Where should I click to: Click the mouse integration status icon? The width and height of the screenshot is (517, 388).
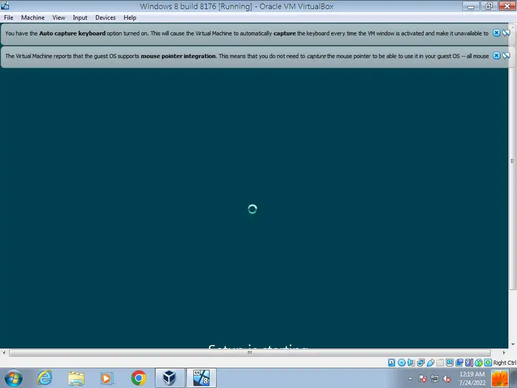pos(479,363)
